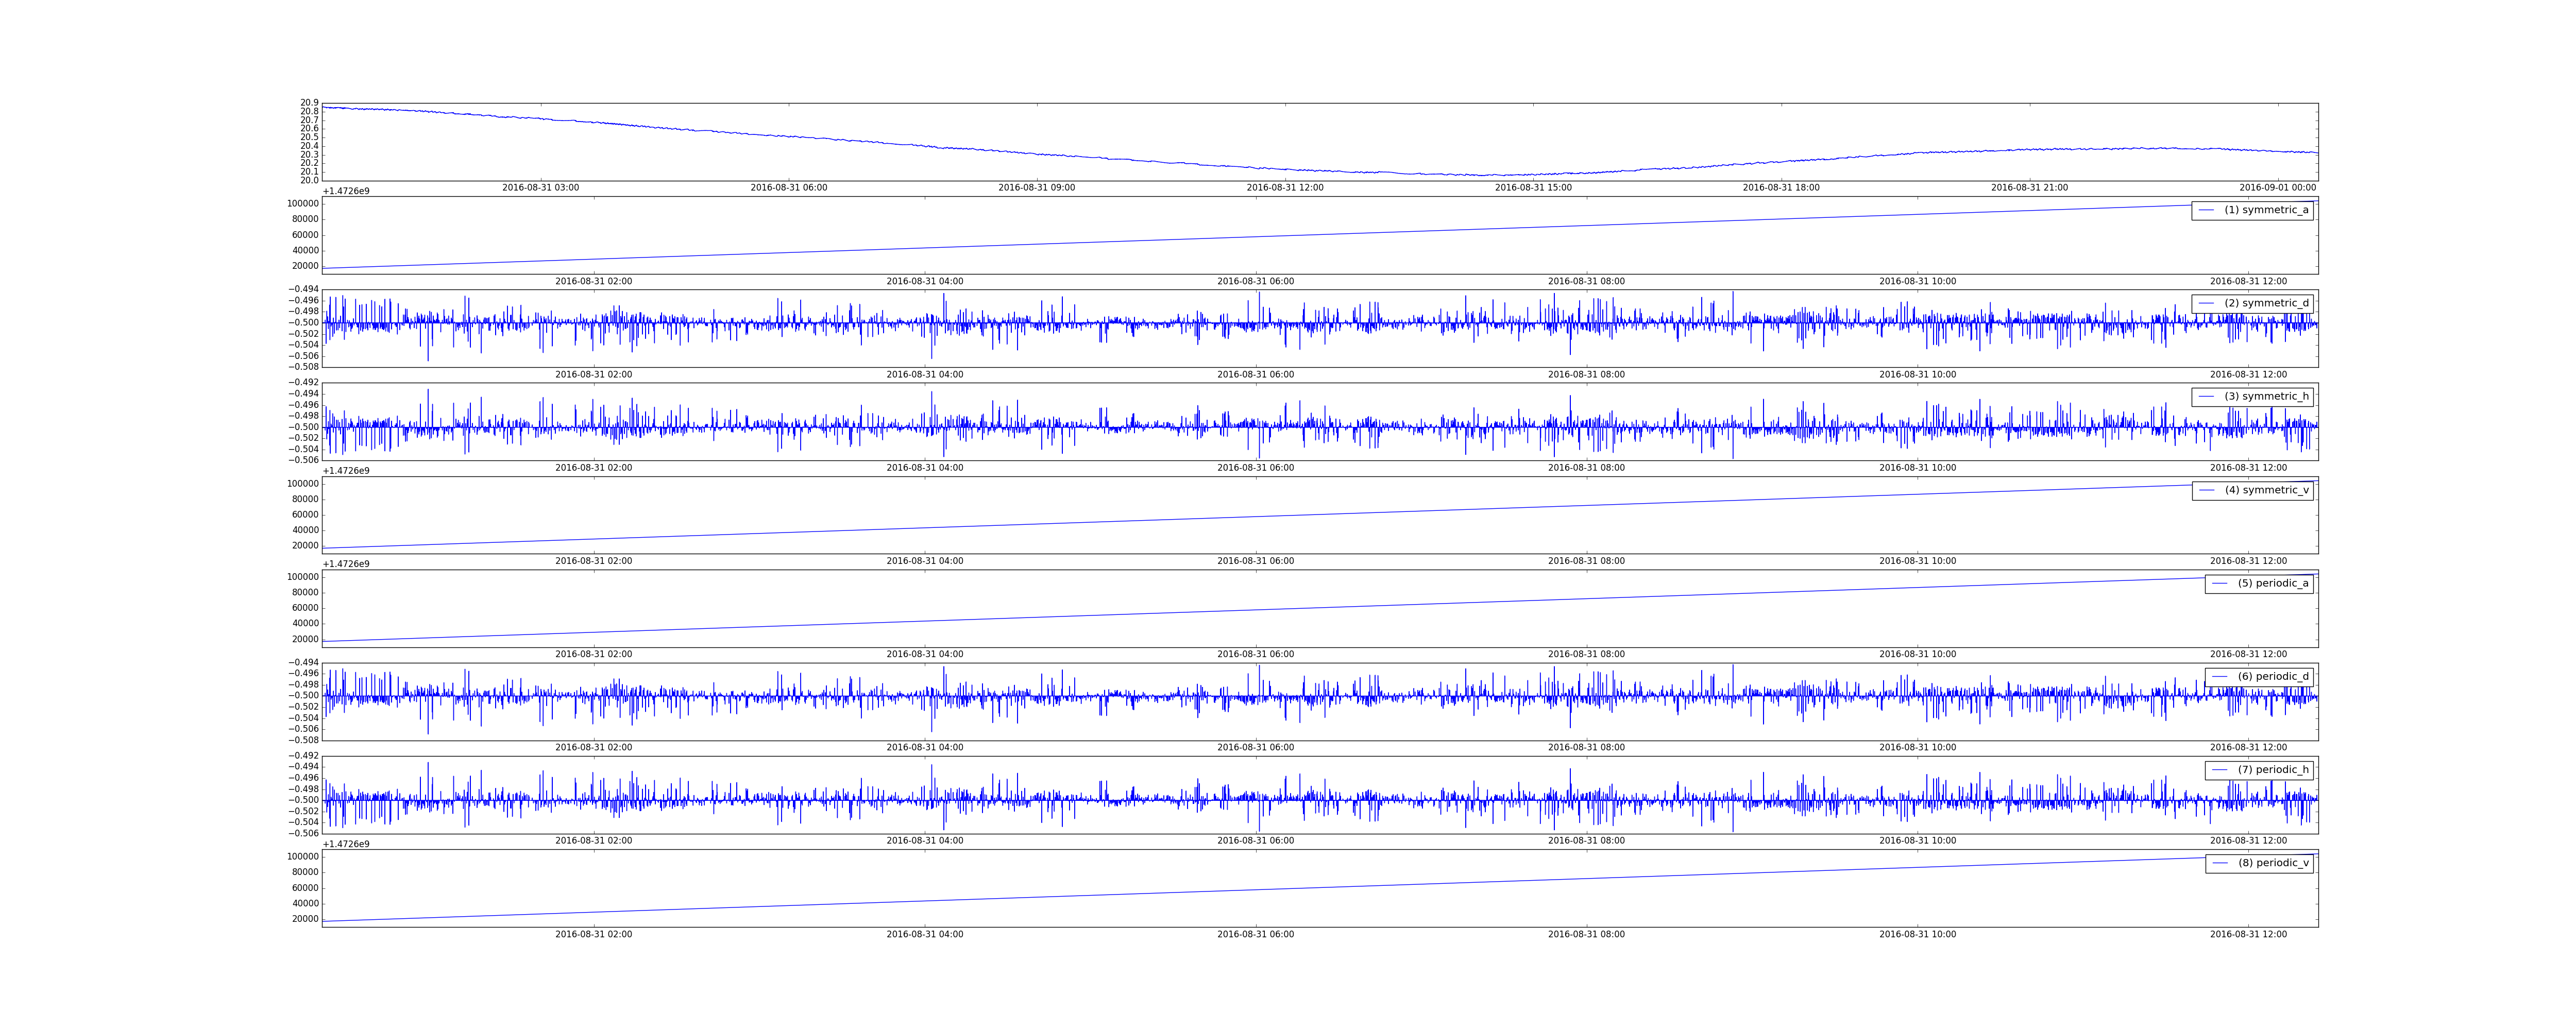Click the (3) symmetric_h legend entry

tap(2252, 396)
